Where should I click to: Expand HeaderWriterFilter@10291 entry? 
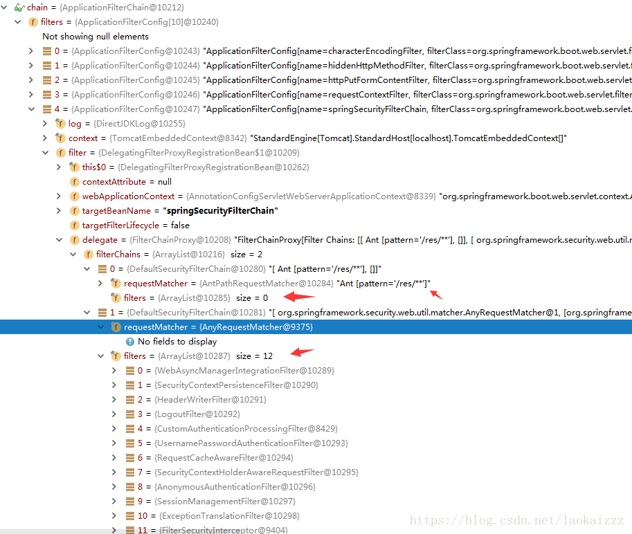[x=114, y=399]
